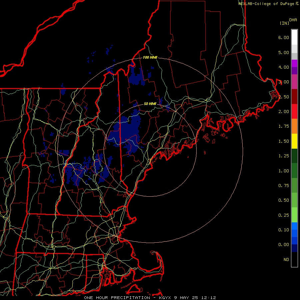Click the "3.00" legend value
The height and width of the screenshot is (300, 300).
(284, 82)
